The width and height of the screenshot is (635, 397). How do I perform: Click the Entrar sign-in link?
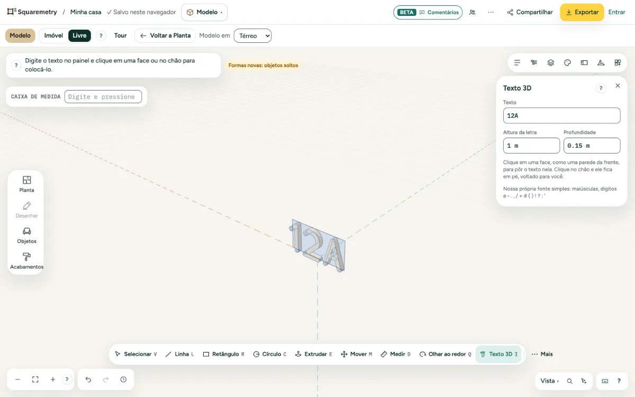[x=617, y=12]
